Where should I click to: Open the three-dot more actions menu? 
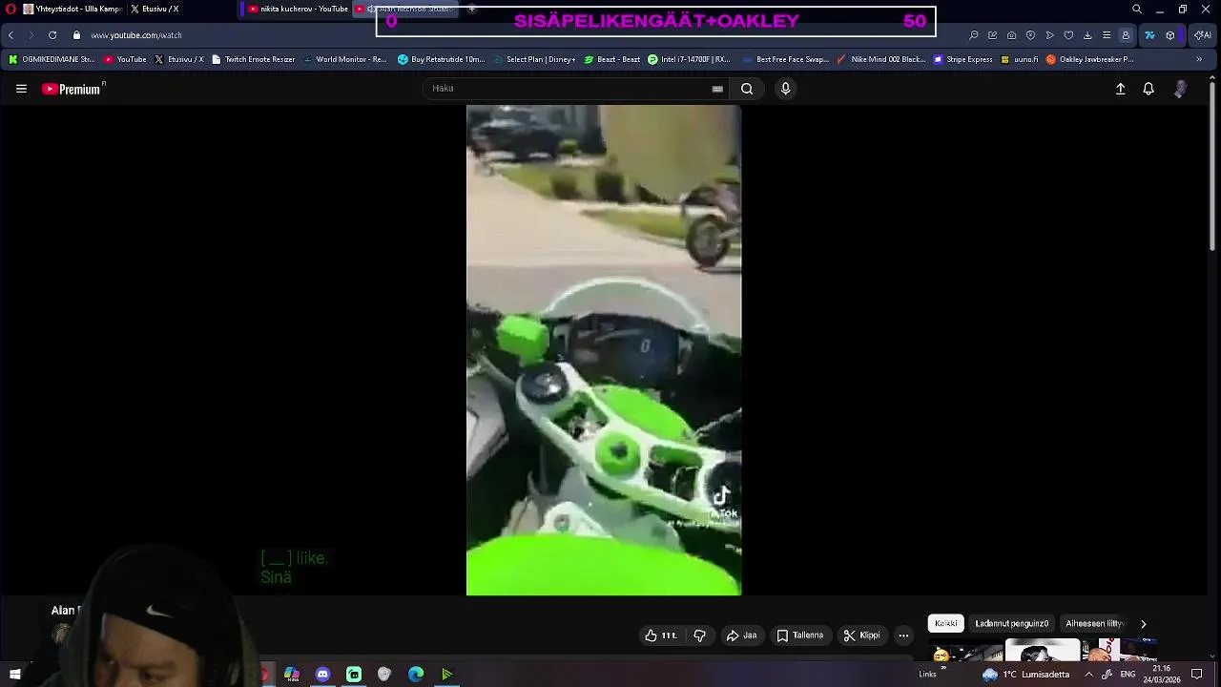(903, 635)
